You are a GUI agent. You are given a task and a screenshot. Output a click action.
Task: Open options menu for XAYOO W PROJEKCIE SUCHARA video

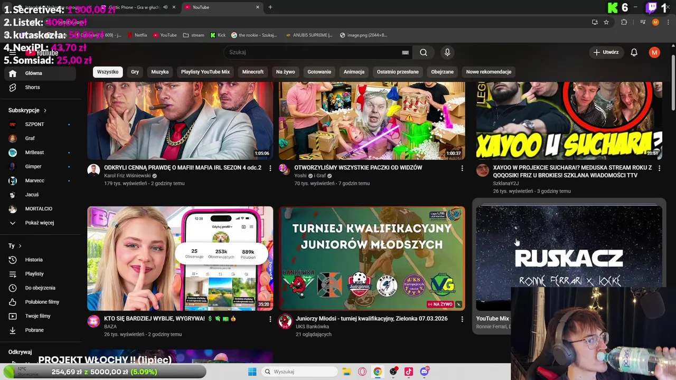point(659,168)
